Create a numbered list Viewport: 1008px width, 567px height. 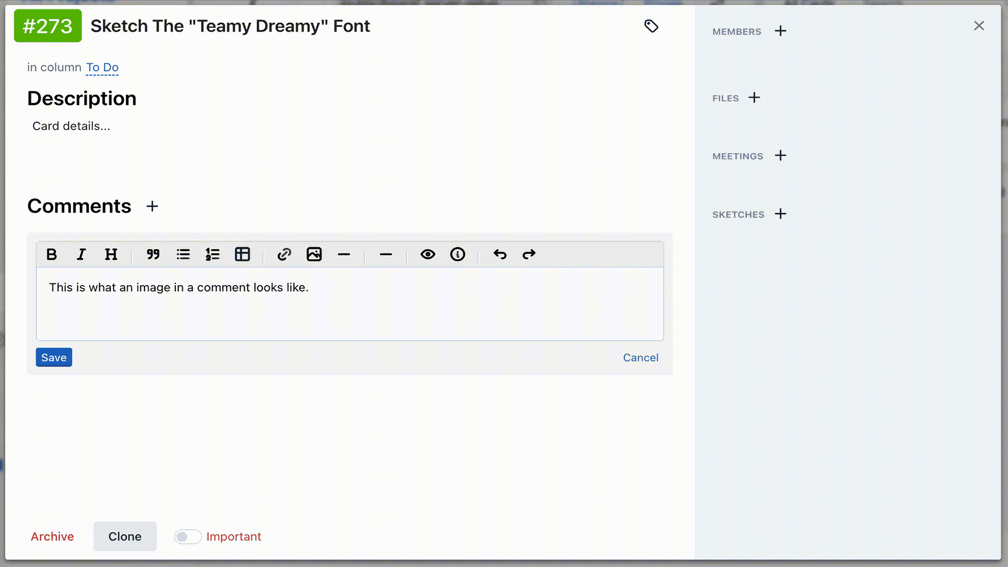[x=213, y=255]
